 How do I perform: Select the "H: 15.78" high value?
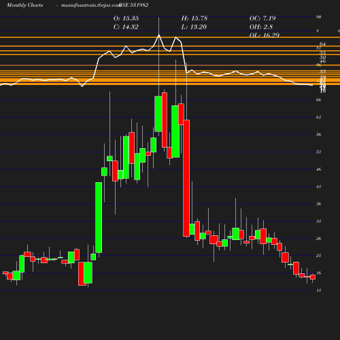click(194, 18)
